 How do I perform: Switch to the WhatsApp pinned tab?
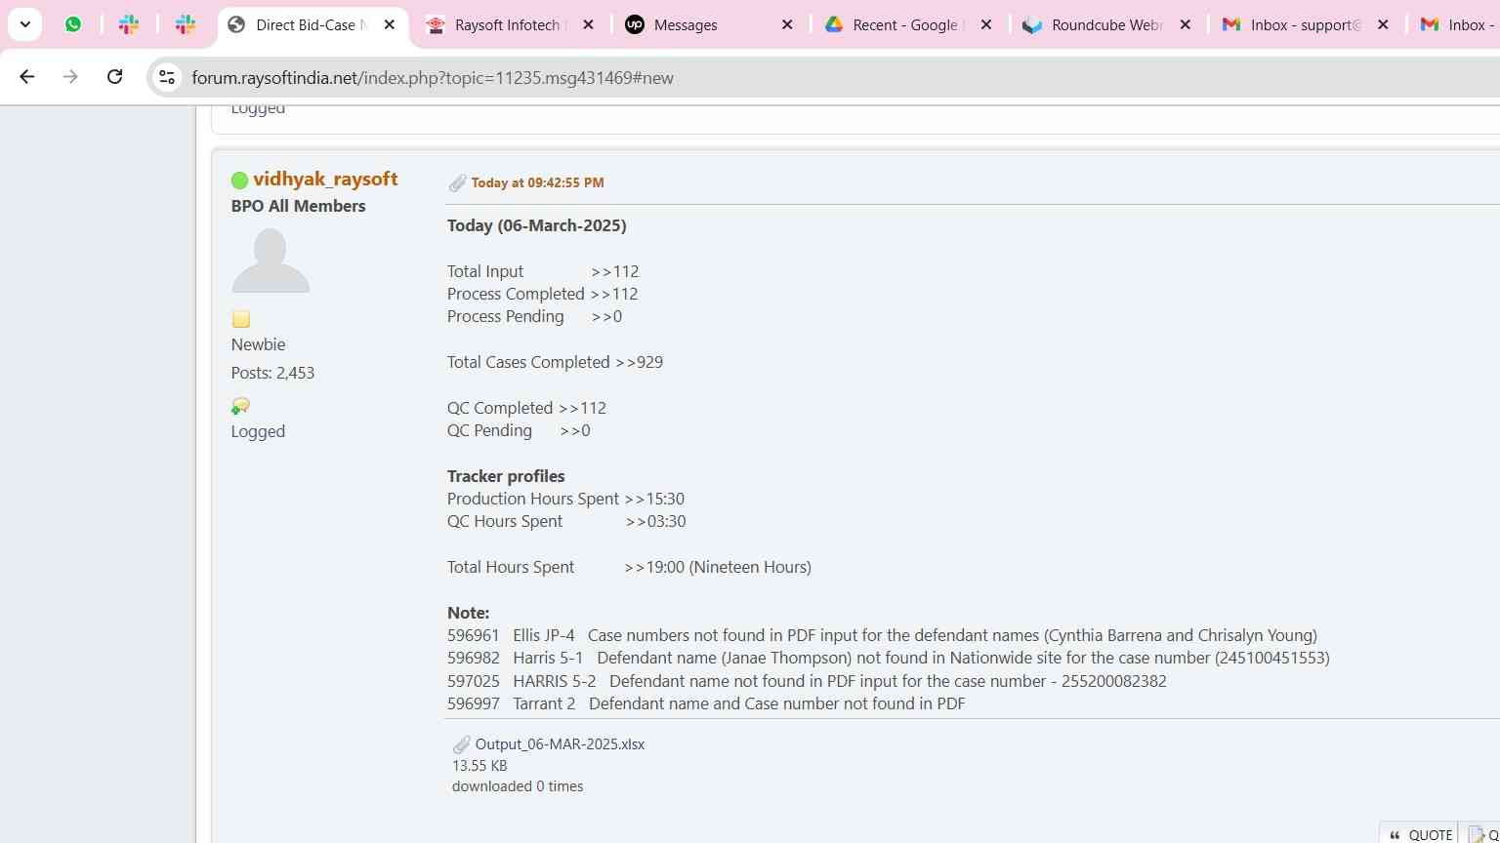pyautogui.click(x=73, y=24)
